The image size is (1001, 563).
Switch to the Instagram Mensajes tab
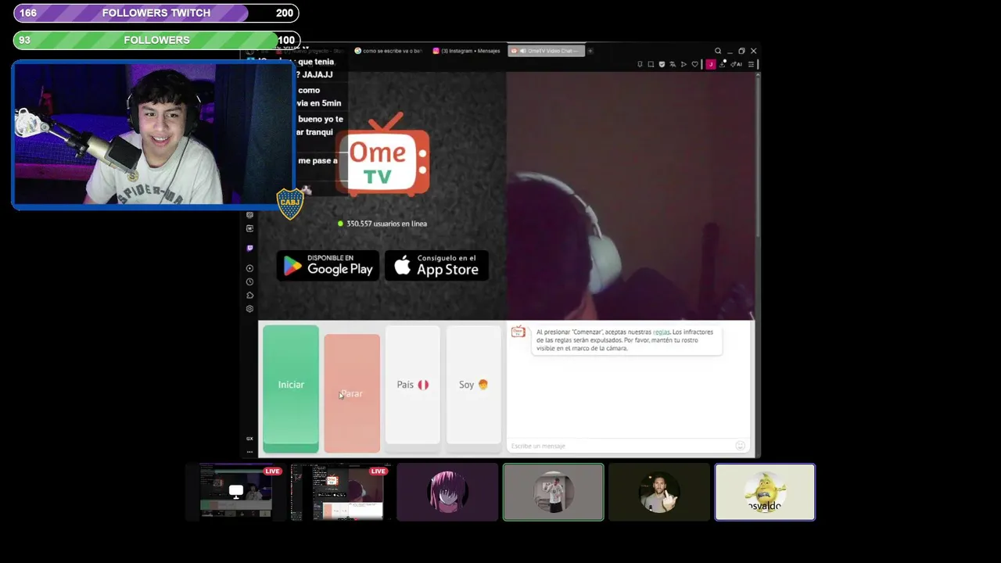pyautogui.click(x=467, y=51)
